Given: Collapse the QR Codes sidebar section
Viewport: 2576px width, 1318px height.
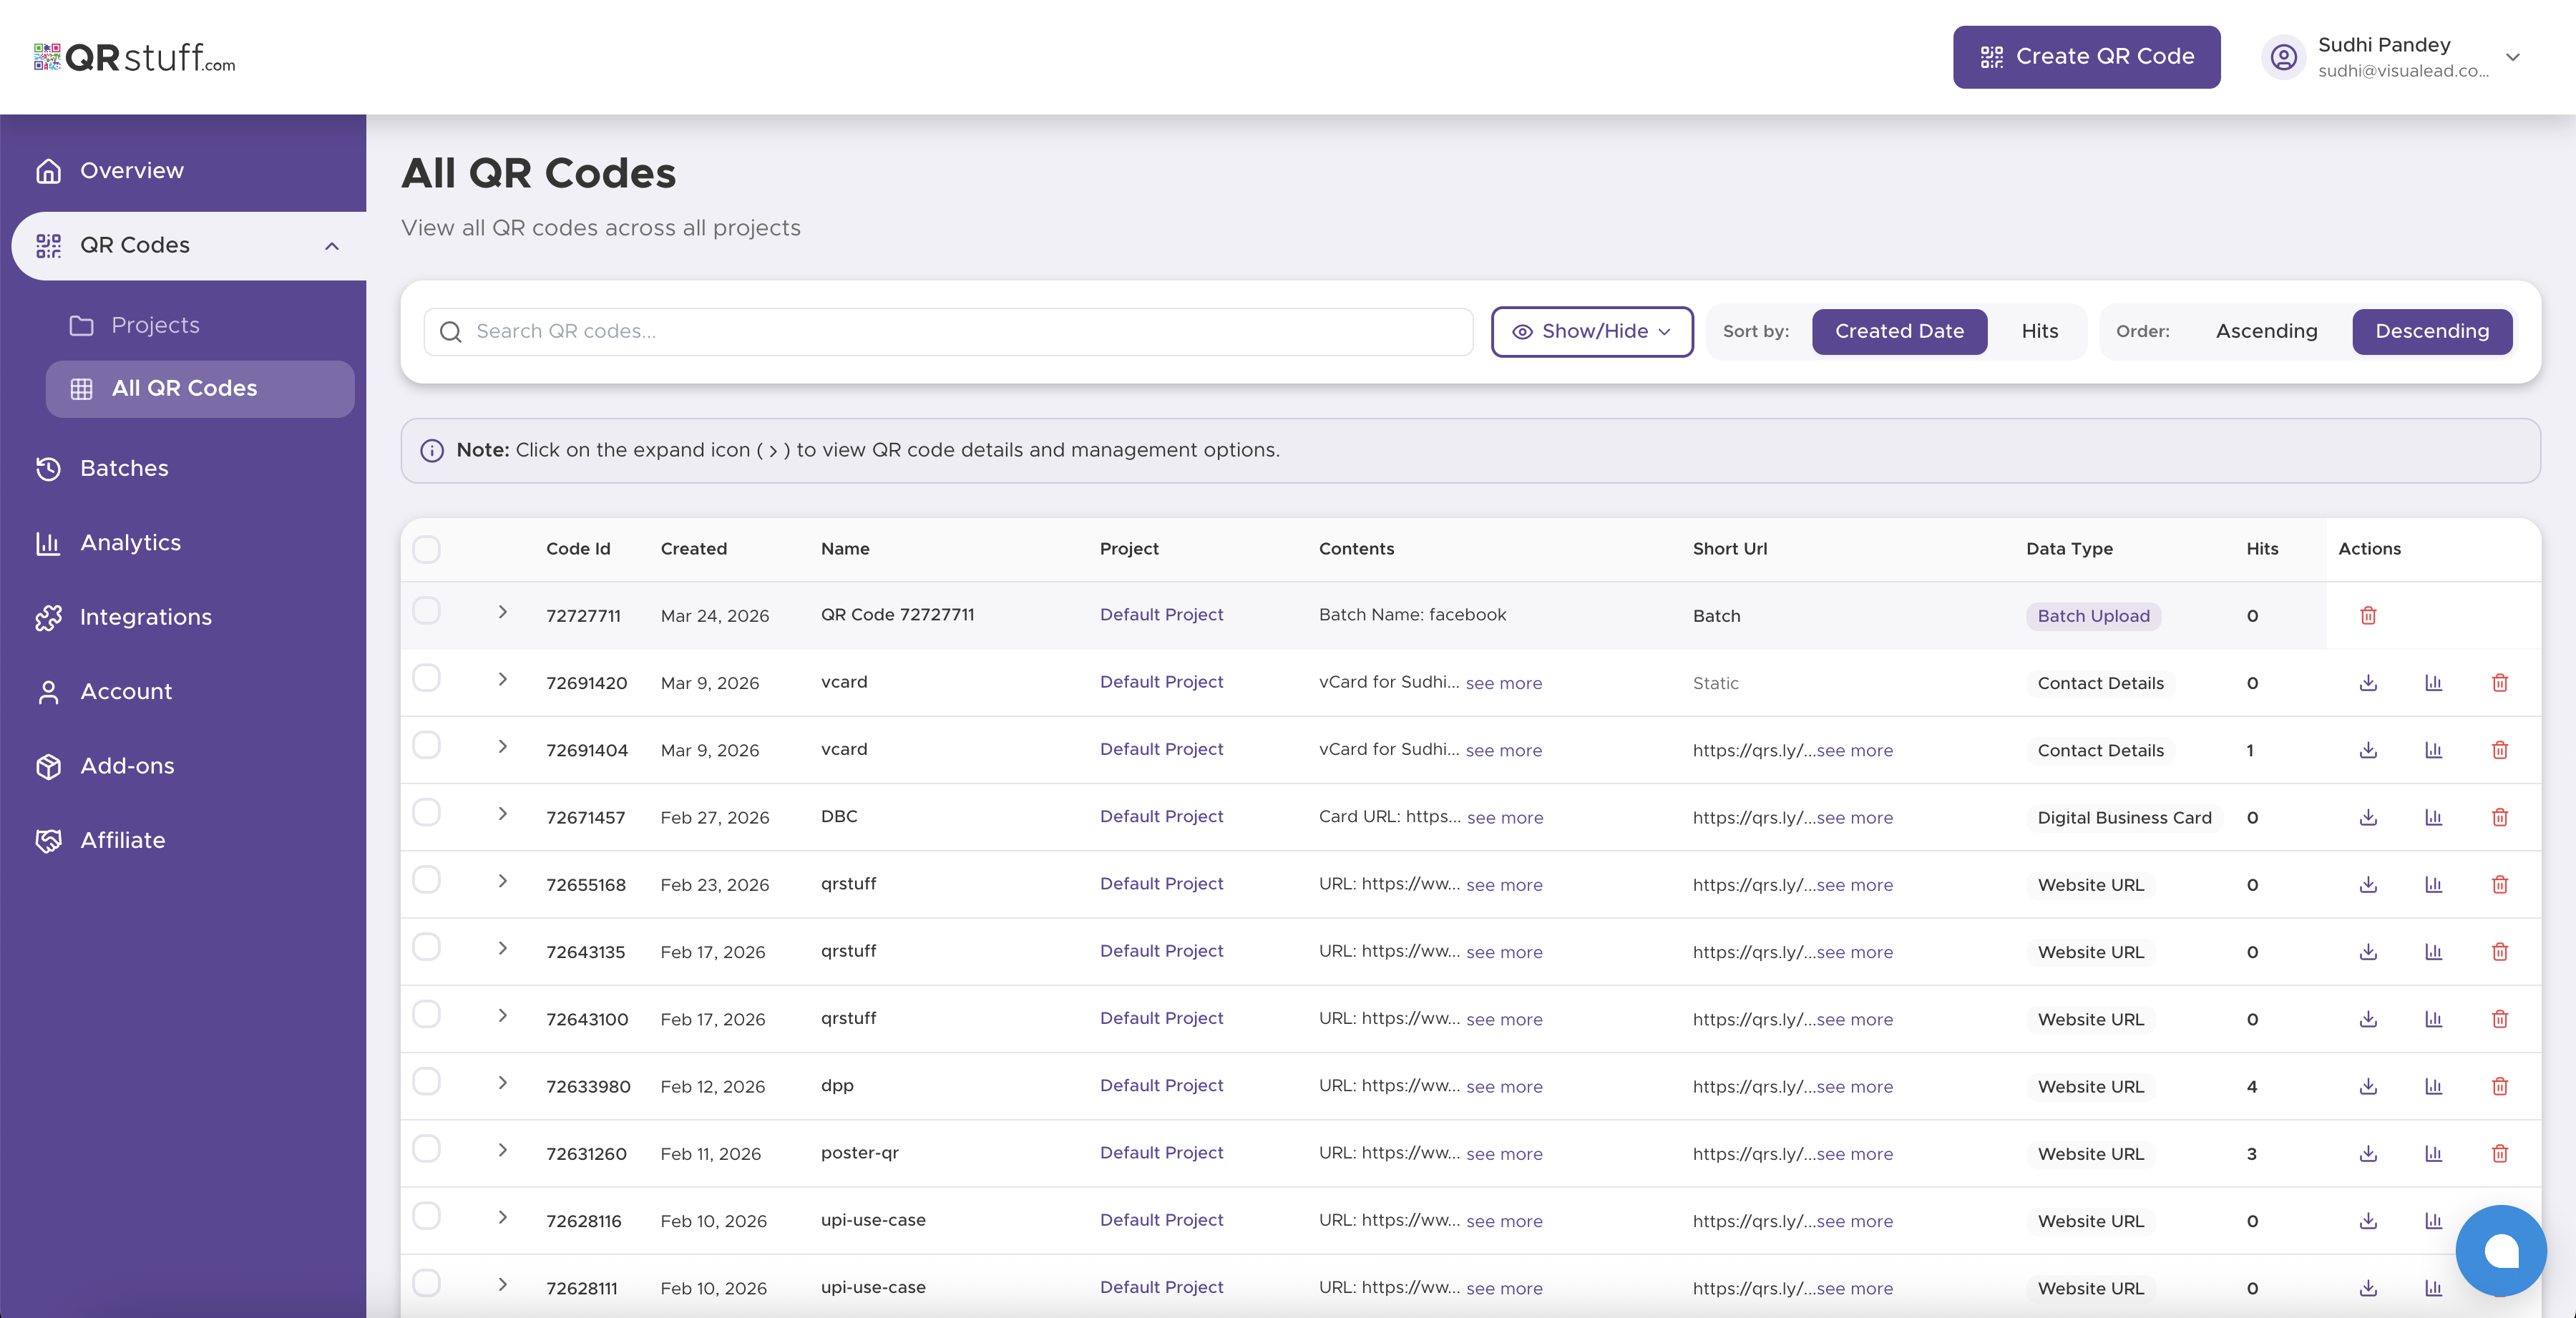Looking at the screenshot, I should (332, 246).
